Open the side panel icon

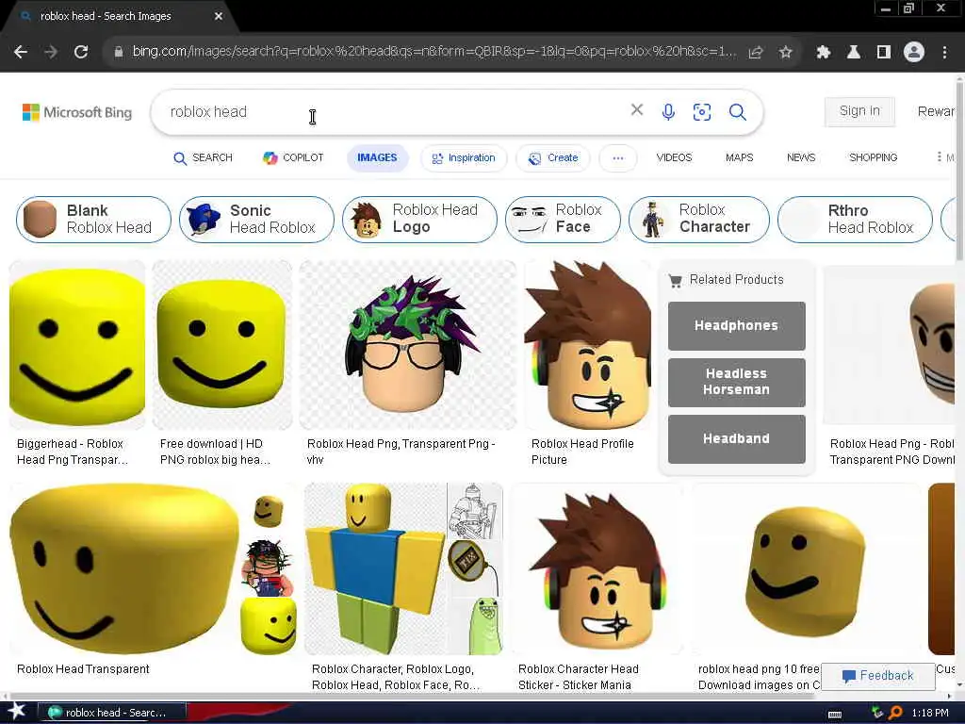(883, 53)
